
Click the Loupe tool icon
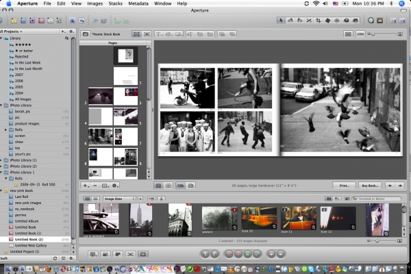[x=371, y=21]
